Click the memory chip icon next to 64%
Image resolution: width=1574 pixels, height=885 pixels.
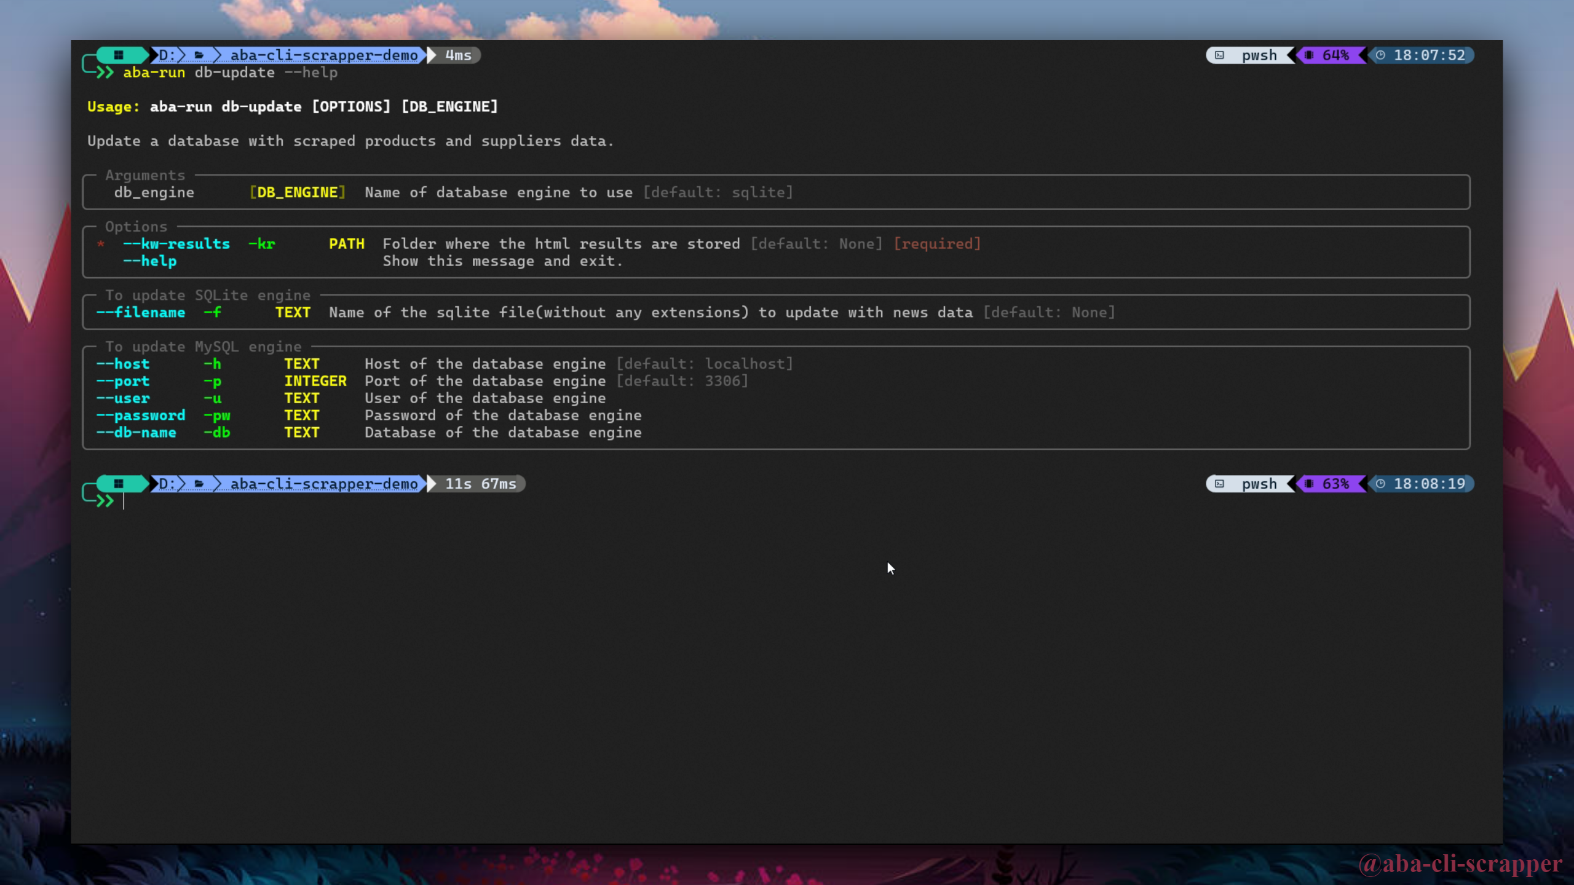point(1309,55)
